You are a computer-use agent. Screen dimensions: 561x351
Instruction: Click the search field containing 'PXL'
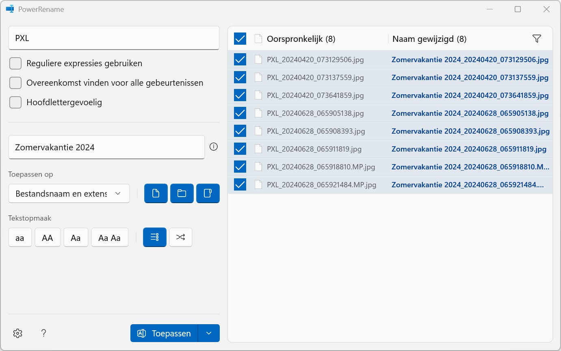coord(114,38)
